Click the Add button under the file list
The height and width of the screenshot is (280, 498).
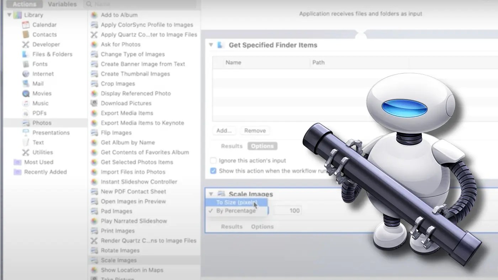pyautogui.click(x=224, y=131)
